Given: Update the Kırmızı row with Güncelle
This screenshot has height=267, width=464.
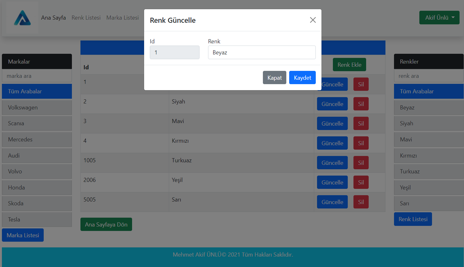Looking at the screenshot, I should click(x=332, y=143).
